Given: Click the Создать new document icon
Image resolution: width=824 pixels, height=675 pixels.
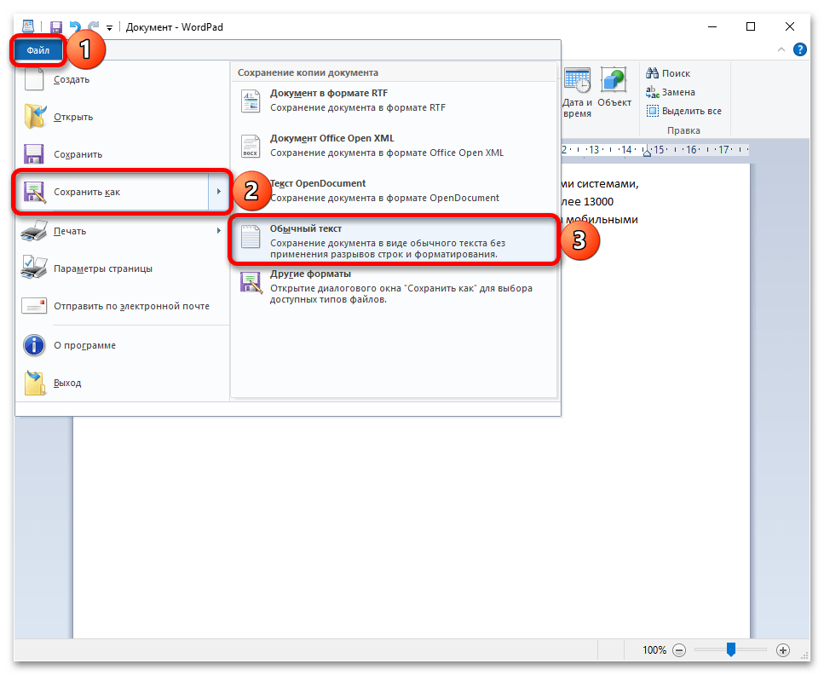Looking at the screenshot, I should pyautogui.click(x=34, y=79).
